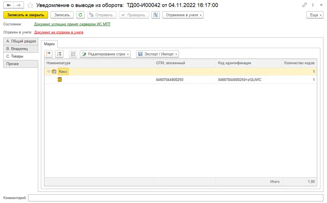This screenshot has height=203, width=327.
Task: Click Записать и закрыть button
Action: [26, 15]
